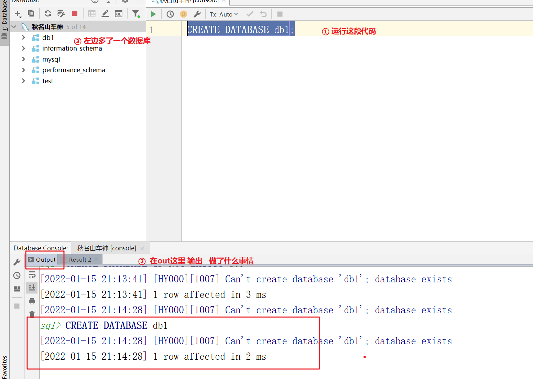This screenshot has height=379, width=533.
Task: Switch to the Output tab
Action: (x=42, y=260)
